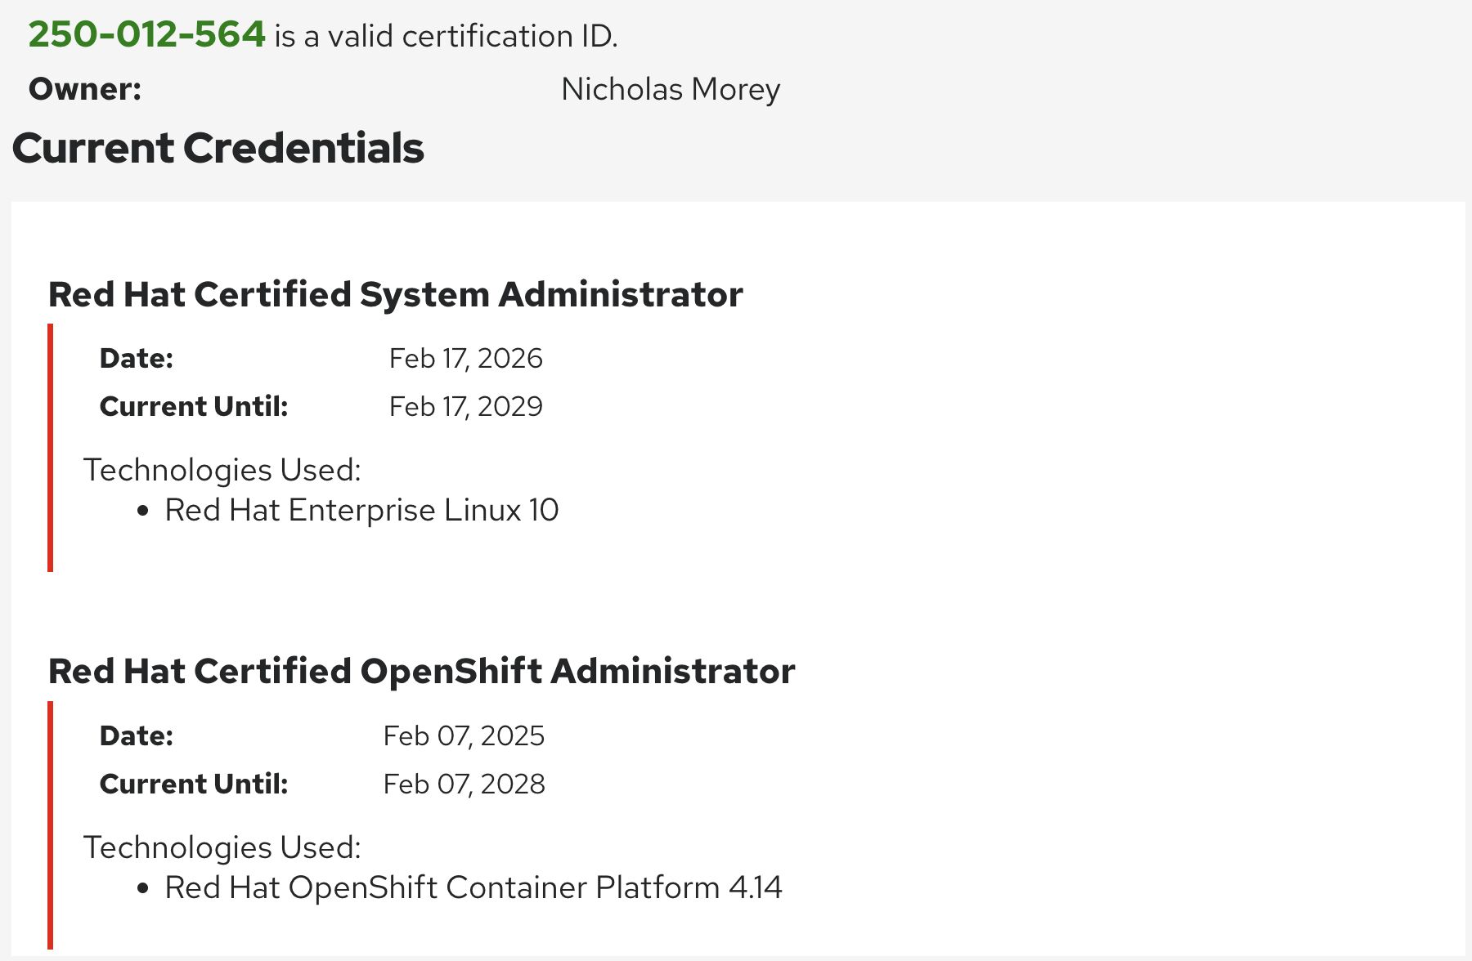
Task: Click Current Until label under OpenShift Administrator
Action: point(194,784)
